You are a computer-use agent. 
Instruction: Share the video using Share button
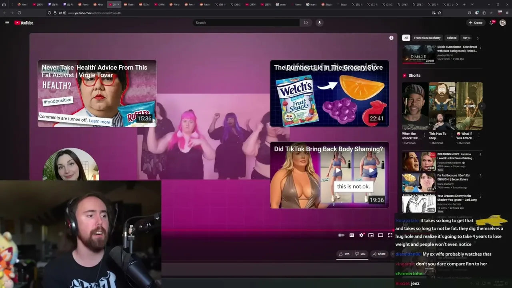click(379, 254)
